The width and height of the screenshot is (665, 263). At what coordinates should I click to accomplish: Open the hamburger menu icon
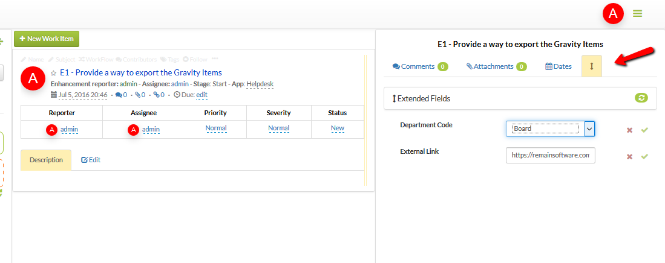tap(637, 13)
